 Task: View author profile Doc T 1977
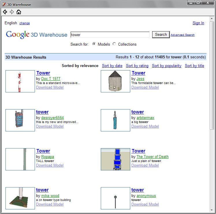coord(51,79)
